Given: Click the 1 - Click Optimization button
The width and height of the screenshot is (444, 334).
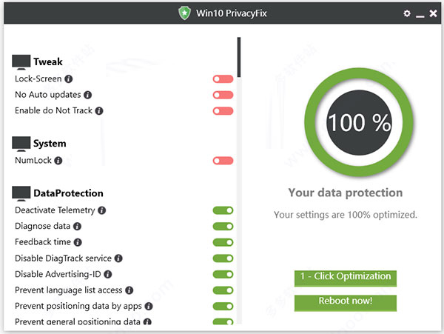Looking at the screenshot, I should [346, 277].
